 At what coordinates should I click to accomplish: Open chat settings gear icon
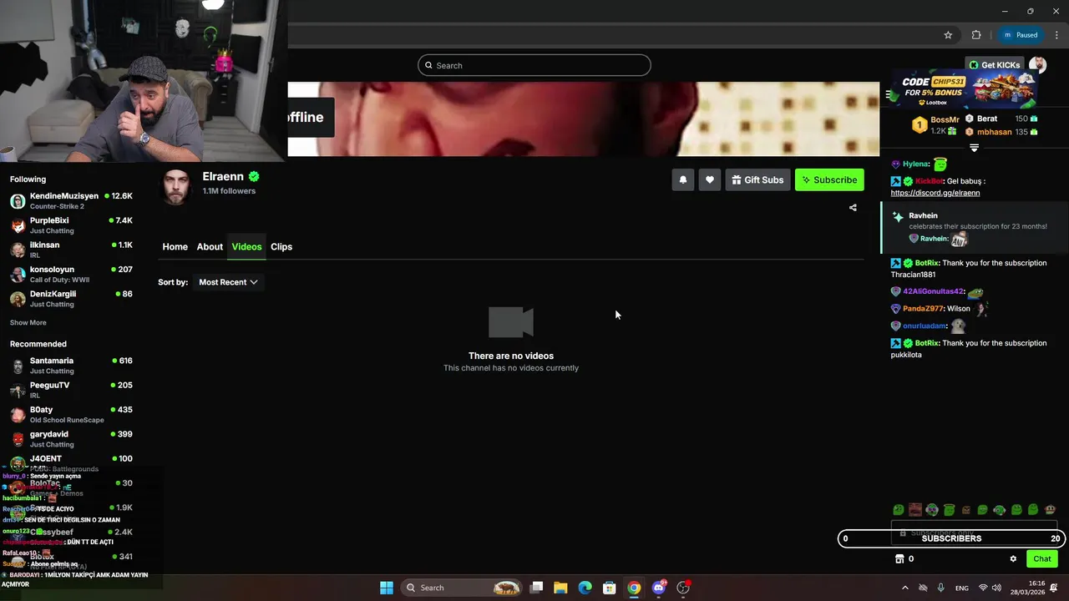1013,559
